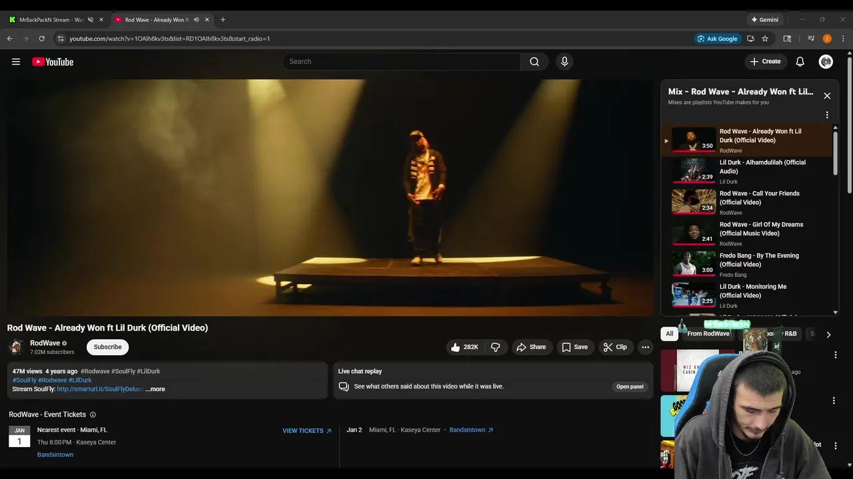Image resolution: width=853 pixels, height=479 pixels.
Task: Click VIEW TICKETS for Miami event
Action: pos(307,431)
